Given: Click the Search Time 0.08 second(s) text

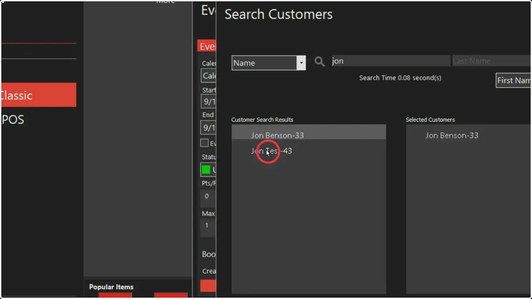Looking at the screenshot, I should click(400, 78).
